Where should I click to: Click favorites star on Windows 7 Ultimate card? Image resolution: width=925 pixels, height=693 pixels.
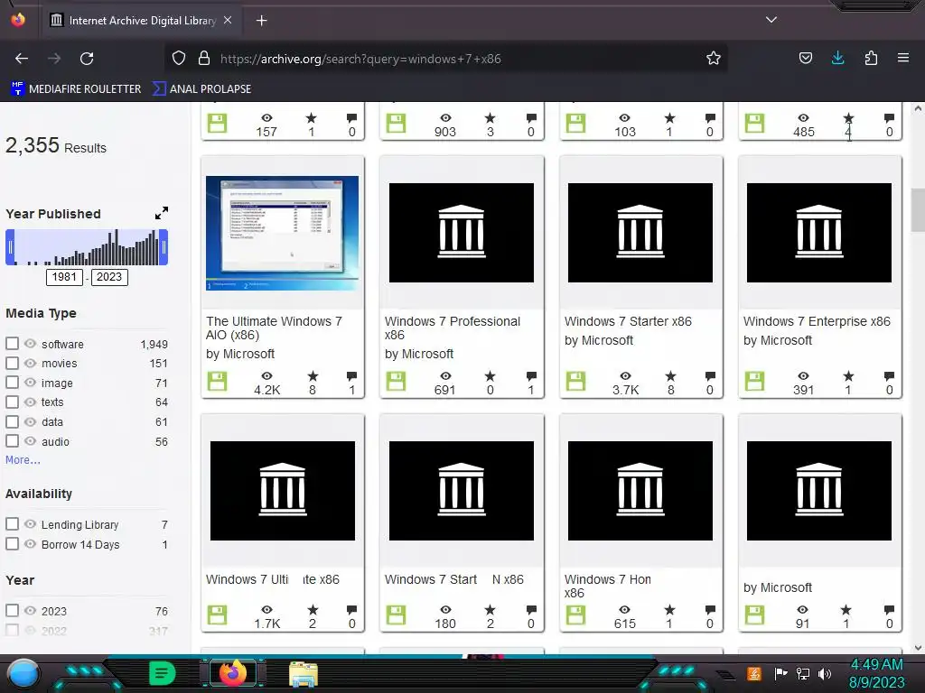tap(313, 610)
